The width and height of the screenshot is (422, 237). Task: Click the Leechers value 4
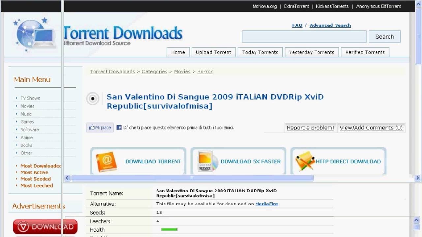tap(158, 221)
